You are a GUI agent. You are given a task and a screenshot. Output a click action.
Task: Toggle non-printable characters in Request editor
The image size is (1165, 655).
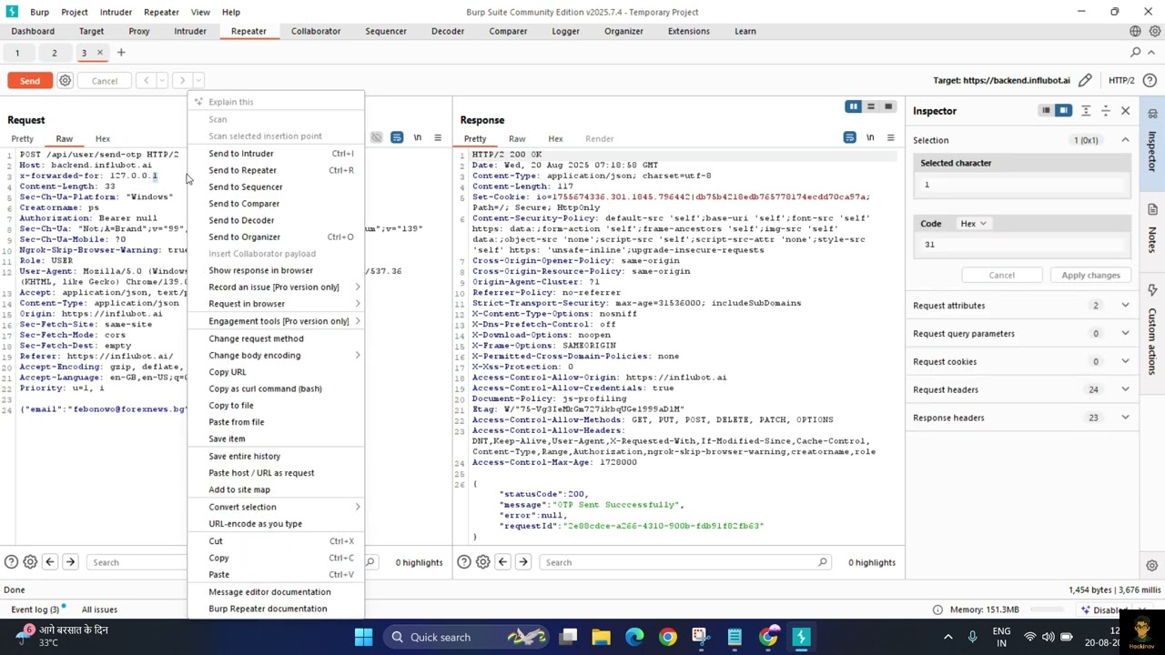click(x=418, y=138)
